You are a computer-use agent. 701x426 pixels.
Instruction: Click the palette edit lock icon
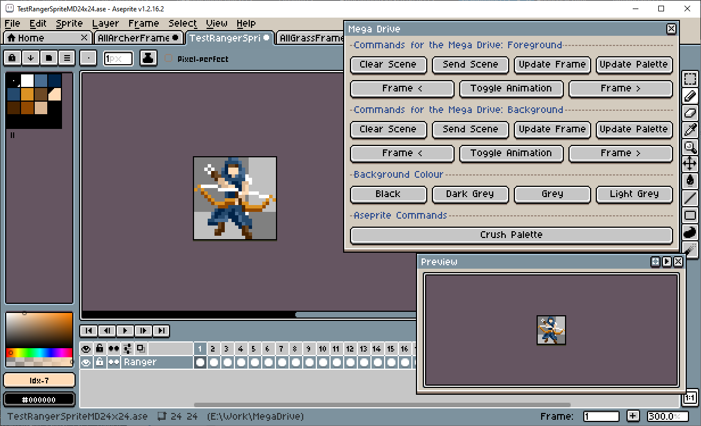point(12,58)
